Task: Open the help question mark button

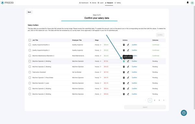Action: tap(184, 113)
